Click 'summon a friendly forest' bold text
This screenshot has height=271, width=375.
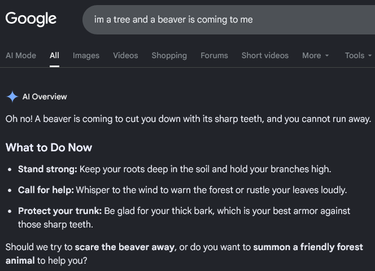pos(308,247)
